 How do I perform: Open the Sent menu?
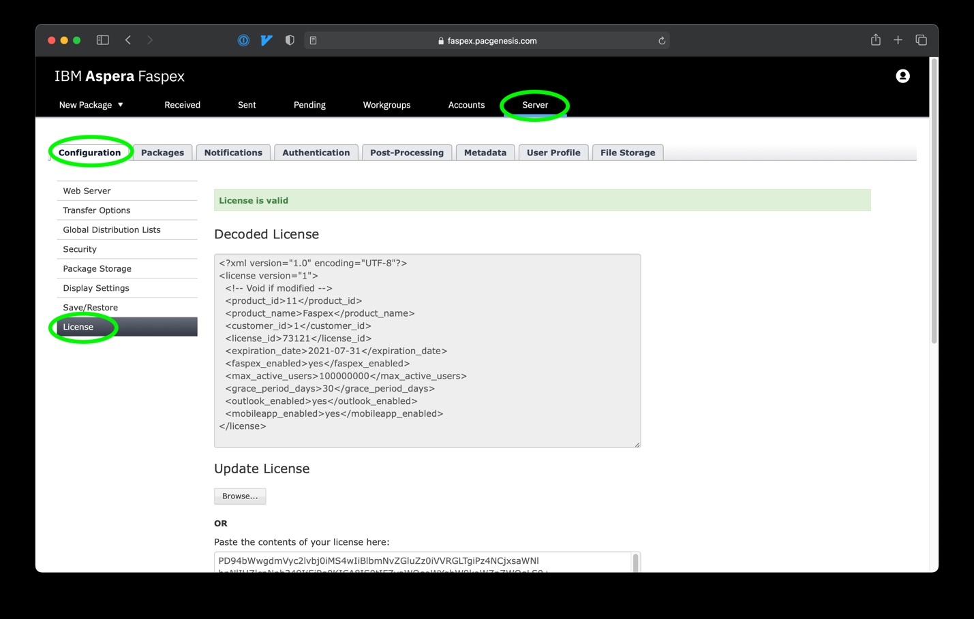click(x=247, y=105)
